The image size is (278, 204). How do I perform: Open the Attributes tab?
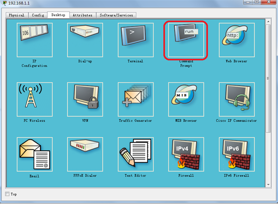click(83, 15)
